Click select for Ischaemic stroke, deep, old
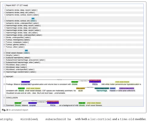 coord(32,12)
